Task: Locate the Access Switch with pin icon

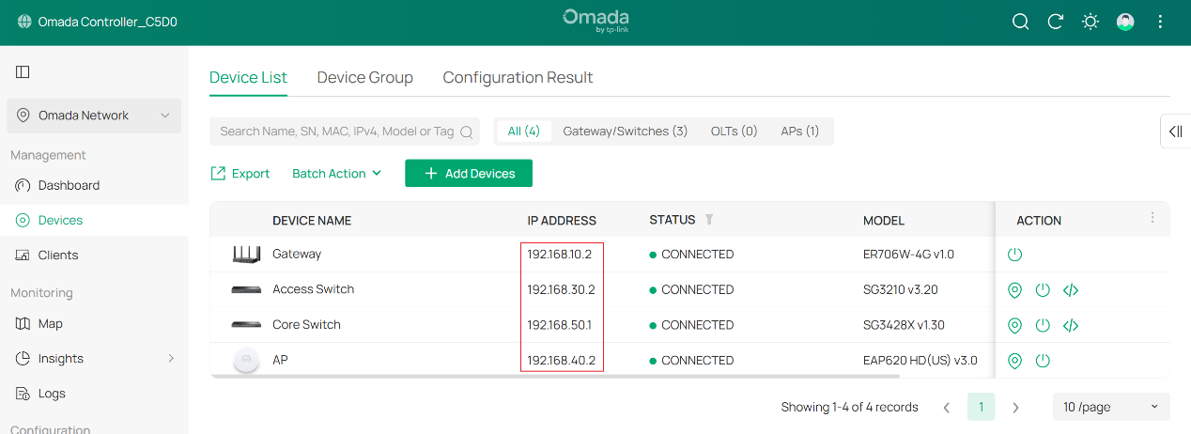Action: tap(1014, 290)
